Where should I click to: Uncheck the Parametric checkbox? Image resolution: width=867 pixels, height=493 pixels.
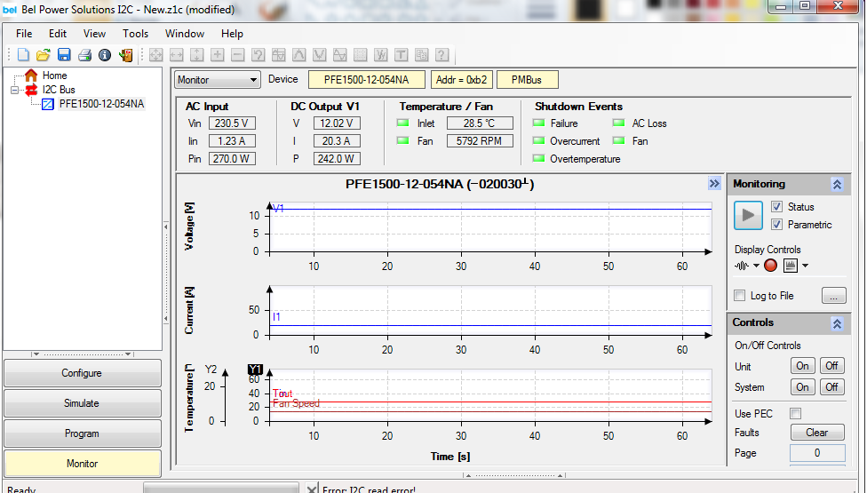click(x=777, y=225)
